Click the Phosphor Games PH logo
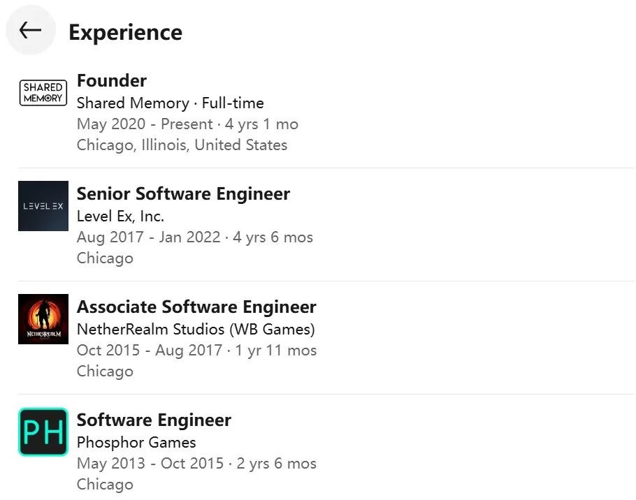This screenshot has height=500, width=636. point(43,432)
